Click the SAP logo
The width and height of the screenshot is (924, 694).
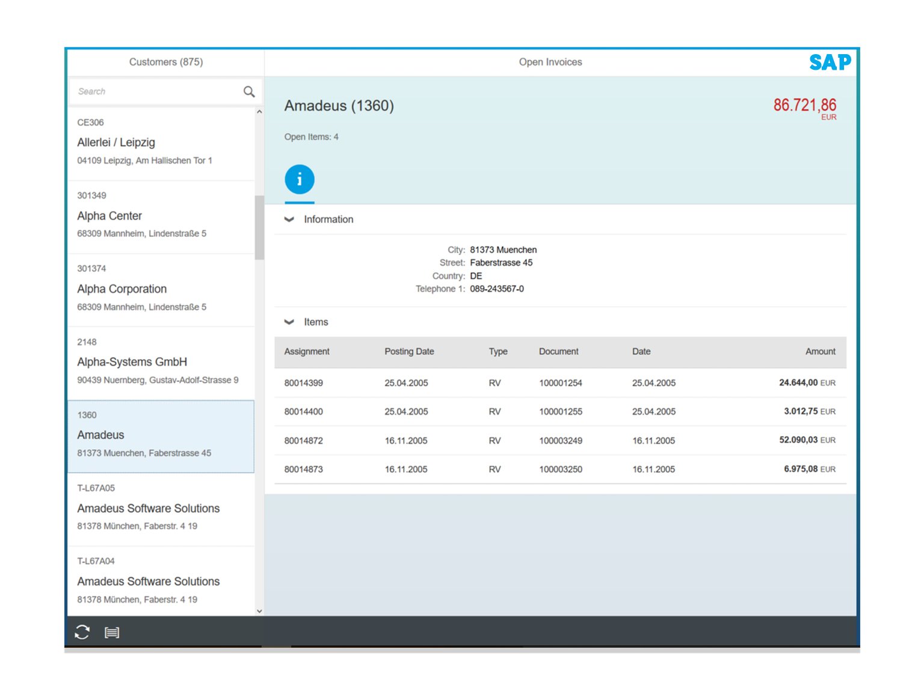(830, 62)
